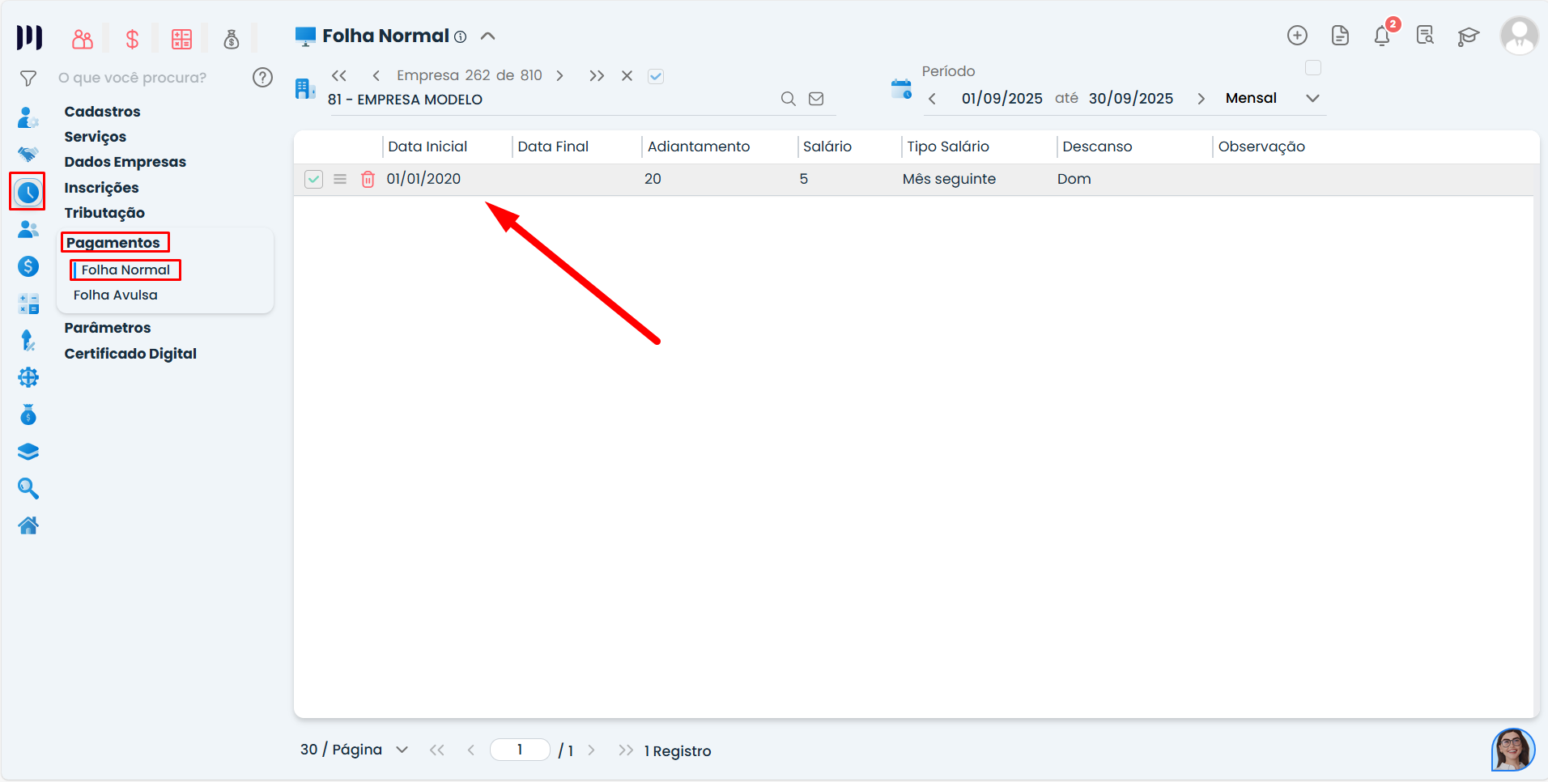Collapse the Folha Normal title chevron
The width and height of the screenshot is (1548, 782).
[487, 36]
